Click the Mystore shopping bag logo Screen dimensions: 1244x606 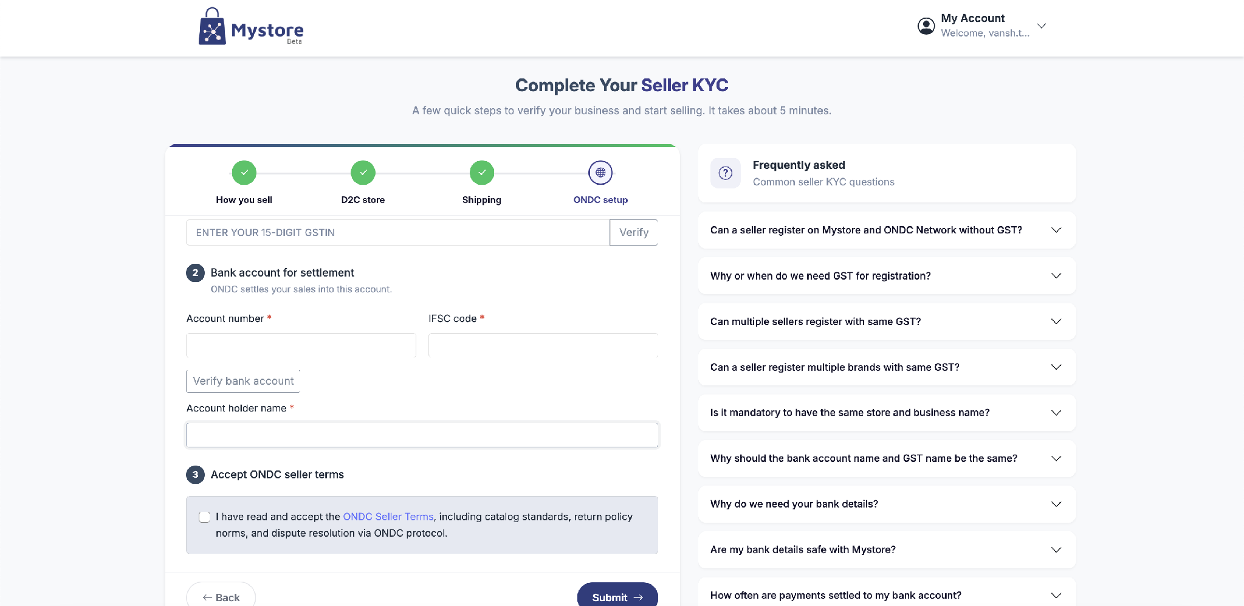pyautogui.click(x=250, y=27)
